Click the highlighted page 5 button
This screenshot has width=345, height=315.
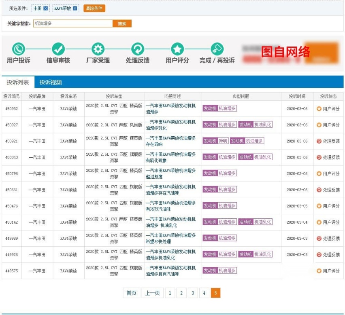pyautogui.click(x=215, y=293)
